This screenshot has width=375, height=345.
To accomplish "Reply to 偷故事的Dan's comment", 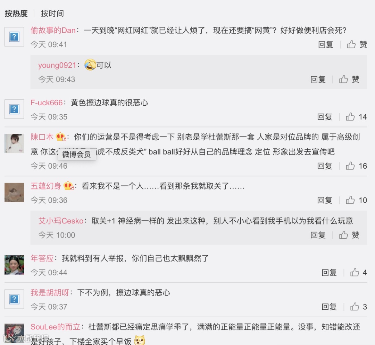I will 325,44.
